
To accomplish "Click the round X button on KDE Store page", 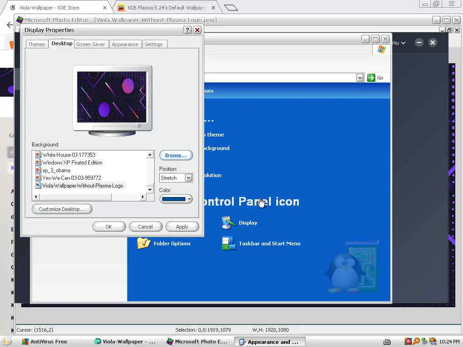I will tap(433, 42).
